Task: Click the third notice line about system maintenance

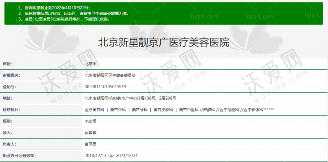Action: point(64,19)
